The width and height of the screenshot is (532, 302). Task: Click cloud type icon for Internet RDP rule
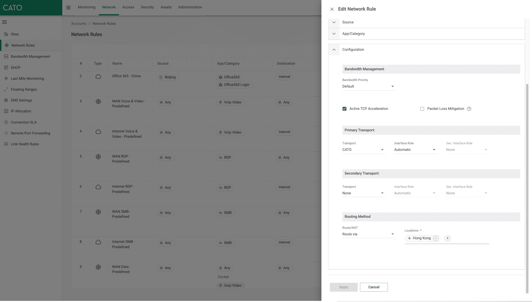click(98, 187)
